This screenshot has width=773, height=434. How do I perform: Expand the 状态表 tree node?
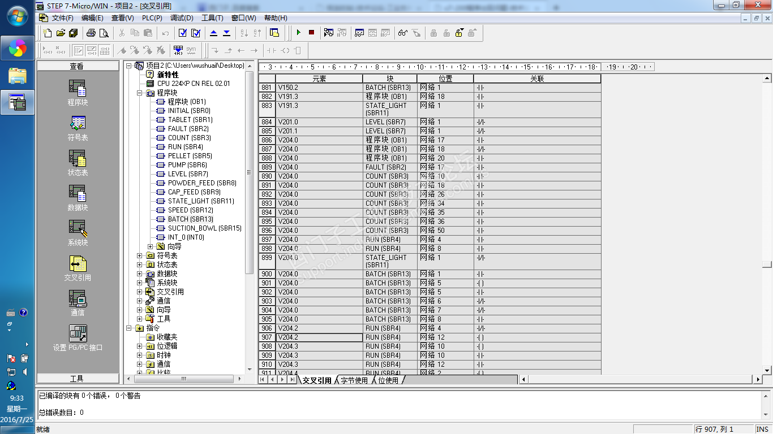coord(140,264)
